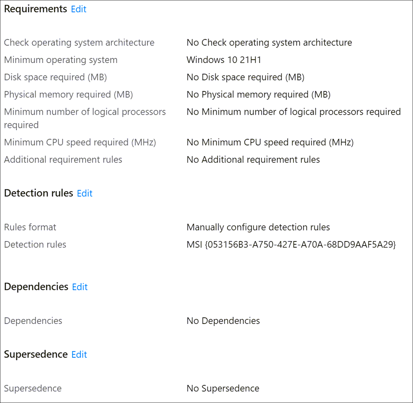Click the 'Rules format' label
Image resolution: width=413 pixels, height=403 pixels.
click(30, 227)
